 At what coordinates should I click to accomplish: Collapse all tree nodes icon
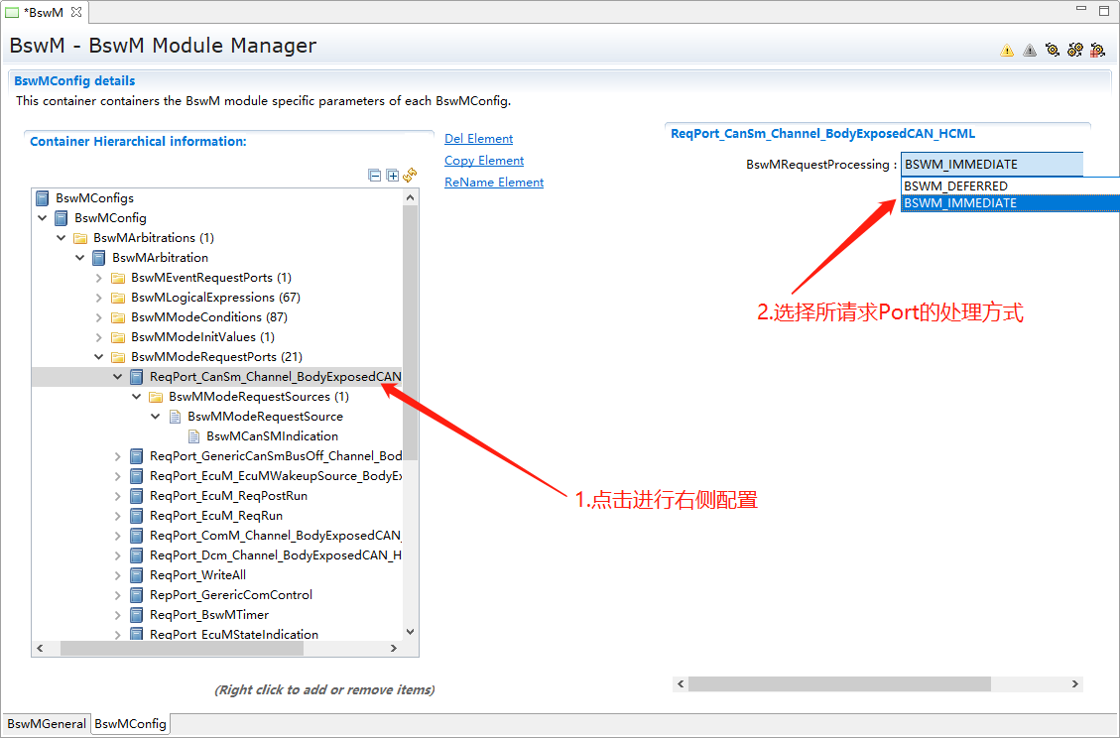pyautogui.click(x=374, y=176)
